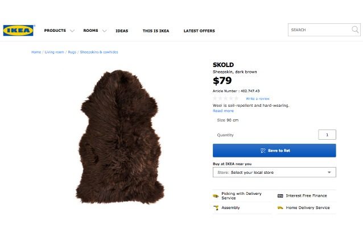Click the Home Delivery Service truck icon
This screenshot has height=242, width=363.
pyautogui.click(x=280, y=207)
